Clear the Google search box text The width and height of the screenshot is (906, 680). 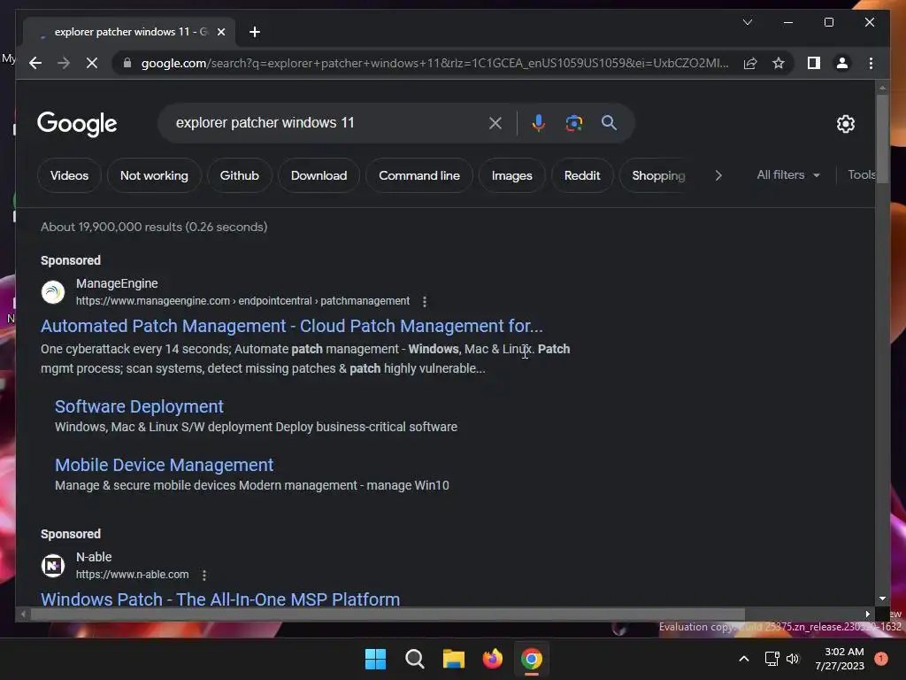tap(495, 122)
